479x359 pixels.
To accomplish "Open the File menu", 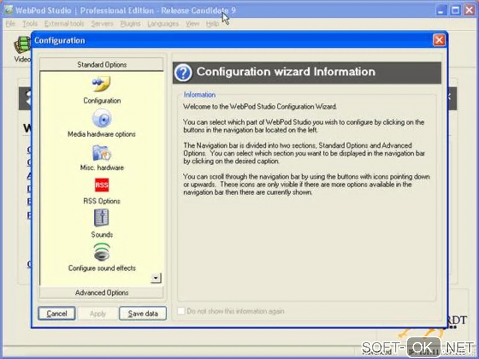I will point(10,23).
